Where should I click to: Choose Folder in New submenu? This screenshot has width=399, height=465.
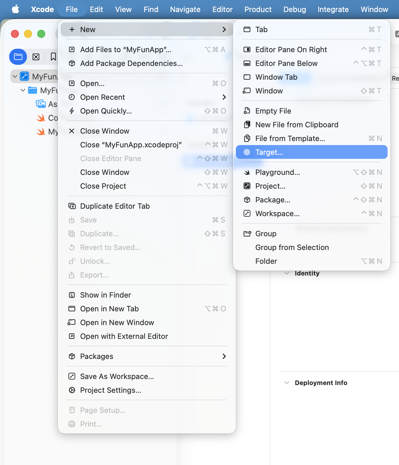coord(312,261)
